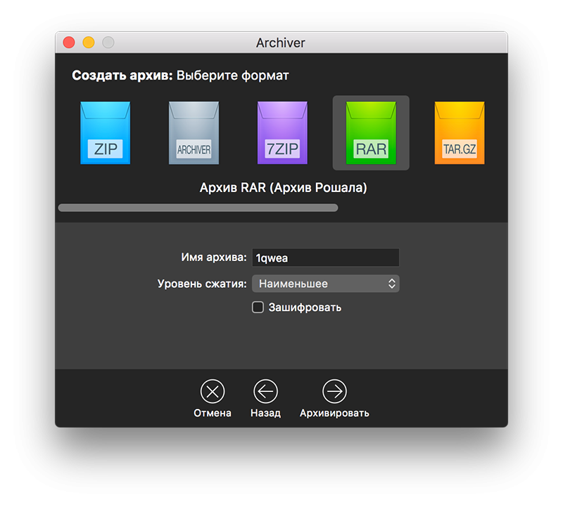Screen dimensions: 563x506
Task: Enable the Зашифровать checkbox
Action: click(x=258, y=308)
